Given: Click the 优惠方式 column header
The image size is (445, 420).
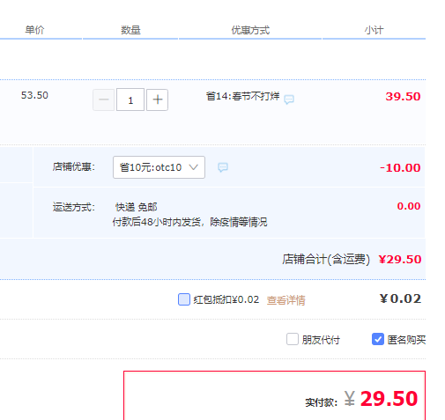Looking at the screenshot, I should [x=250, y=30].
